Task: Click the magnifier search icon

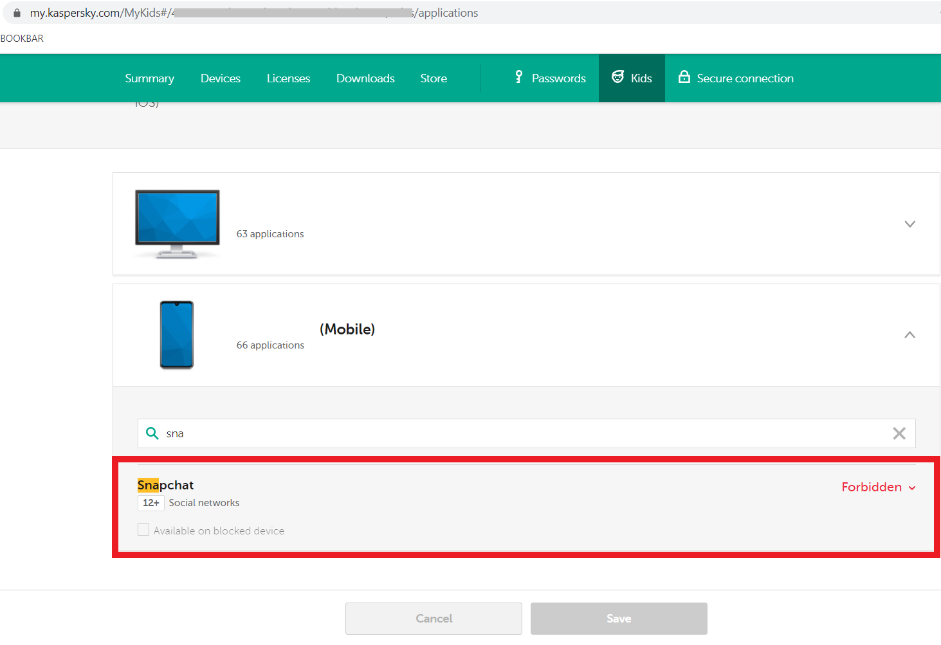Action: tap(152, 433)
